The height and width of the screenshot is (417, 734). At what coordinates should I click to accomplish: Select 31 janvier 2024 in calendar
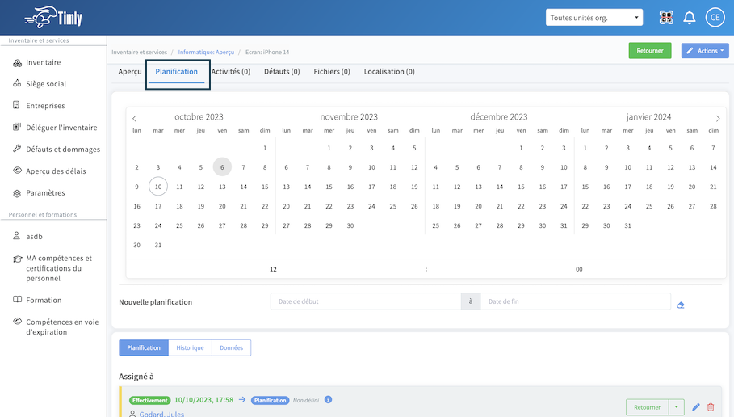627,225
